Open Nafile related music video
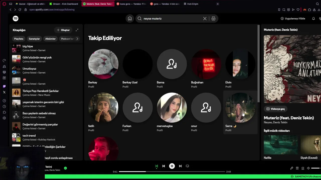Viewport: 321px width, 180px height. pos(281,145)
